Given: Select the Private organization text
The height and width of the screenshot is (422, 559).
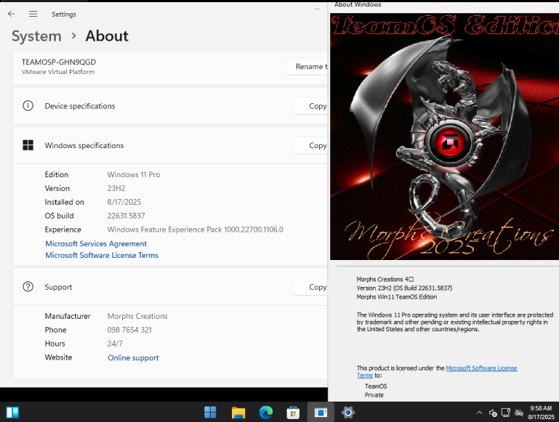Looking at the screenshot, I should click(x=374, y=395).
